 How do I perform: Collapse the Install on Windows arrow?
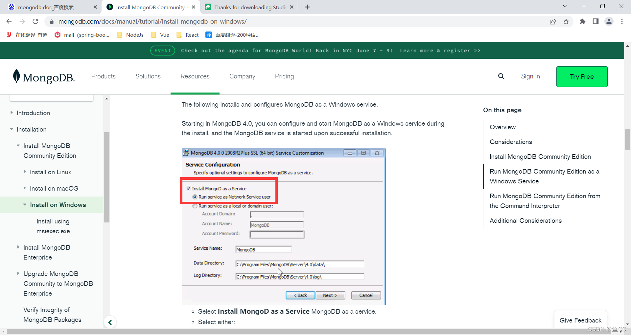click(25, 204)
